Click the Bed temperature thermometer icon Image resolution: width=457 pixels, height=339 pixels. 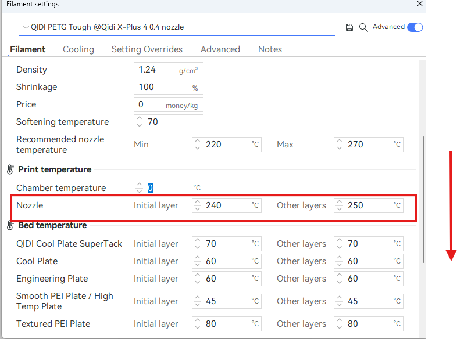pos(10,225)
